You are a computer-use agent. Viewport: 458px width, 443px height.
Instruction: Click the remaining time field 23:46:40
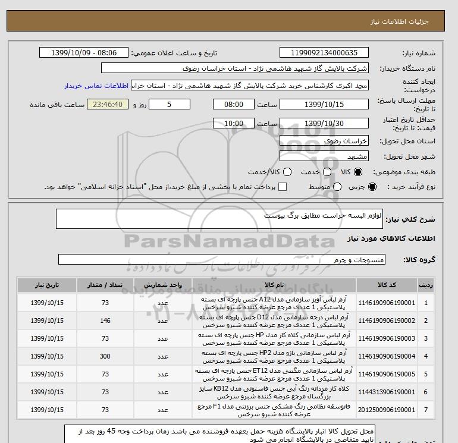point(108,104)
